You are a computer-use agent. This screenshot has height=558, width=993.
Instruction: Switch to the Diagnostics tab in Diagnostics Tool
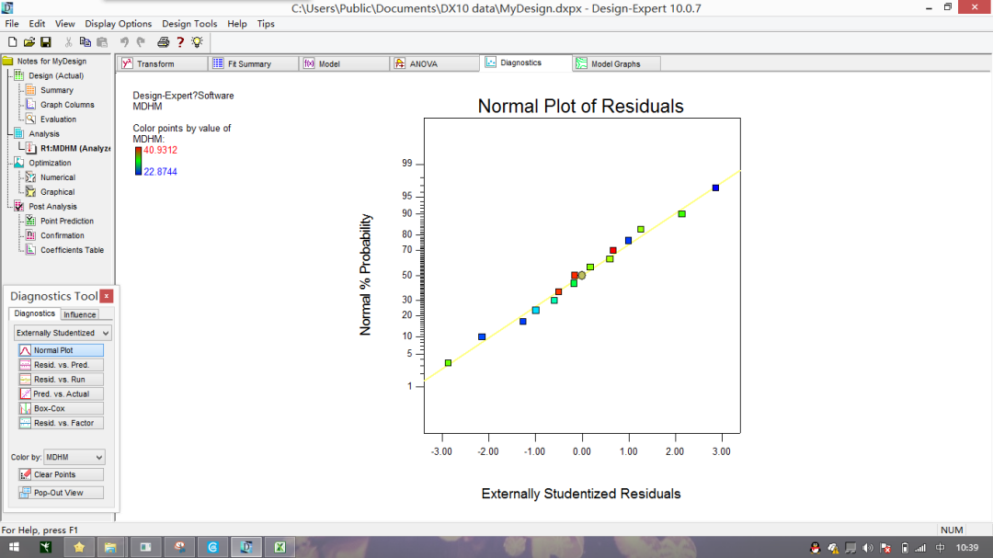[x=34, y=313]
